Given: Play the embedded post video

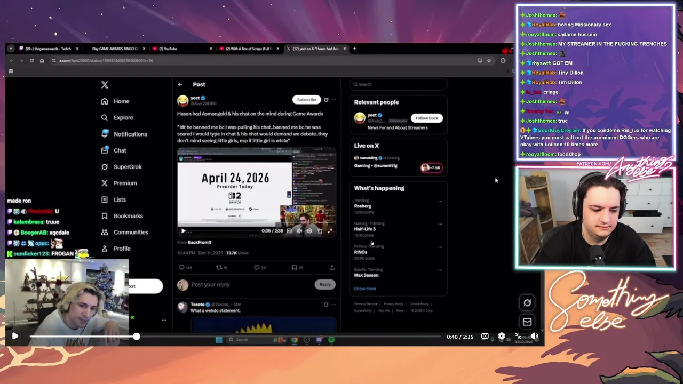Looking at the screenshot, I should tap(183, 231).
